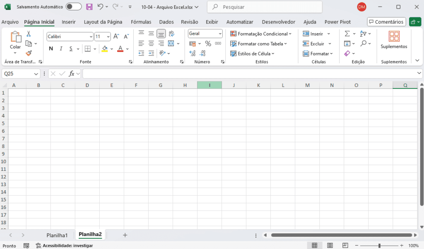Viewport: 424px width, 249px height.
Task: Click the AutoSum sigma icon
Action: [x=347, y=34]
